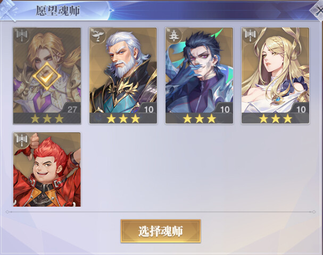323x255 pixels.
Task: Click star rating under blue-haired hero
Action: pos(200,118)
